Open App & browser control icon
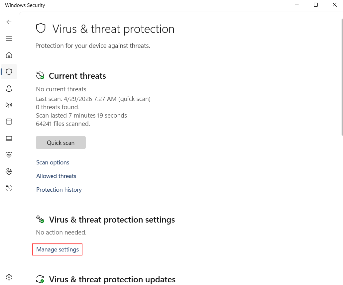This screenshot has width=343, height=285. pyautogui.click(x=9, y=122)
